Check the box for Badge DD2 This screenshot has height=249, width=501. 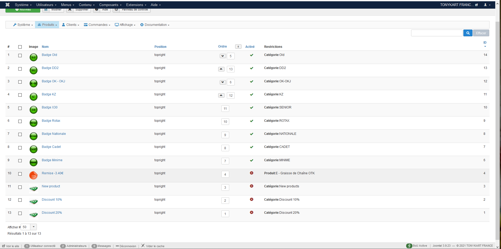coord(20,69)
